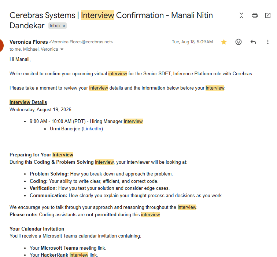Click the Inbox label chip

pos(58,26)
